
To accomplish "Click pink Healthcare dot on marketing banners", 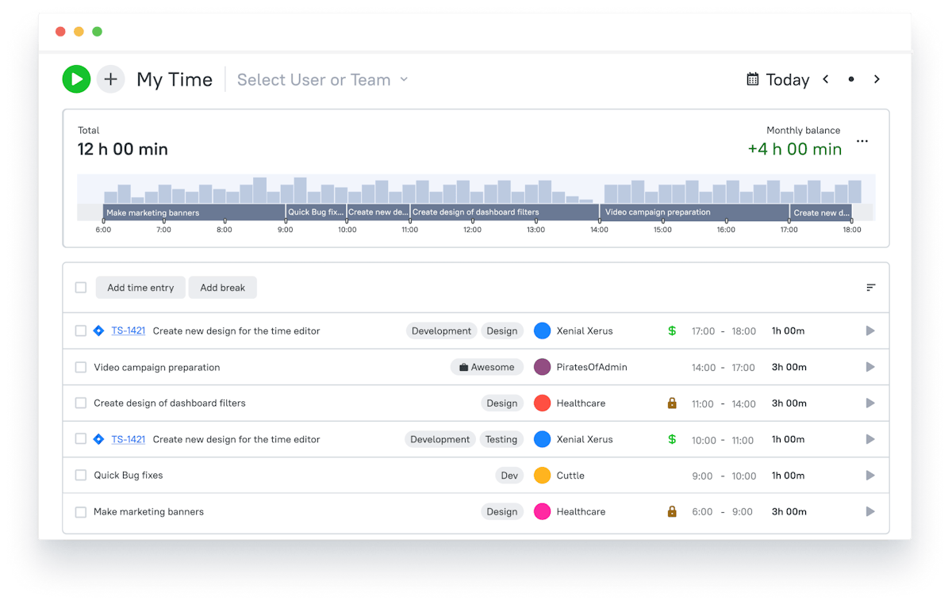I will click(543, 511).
